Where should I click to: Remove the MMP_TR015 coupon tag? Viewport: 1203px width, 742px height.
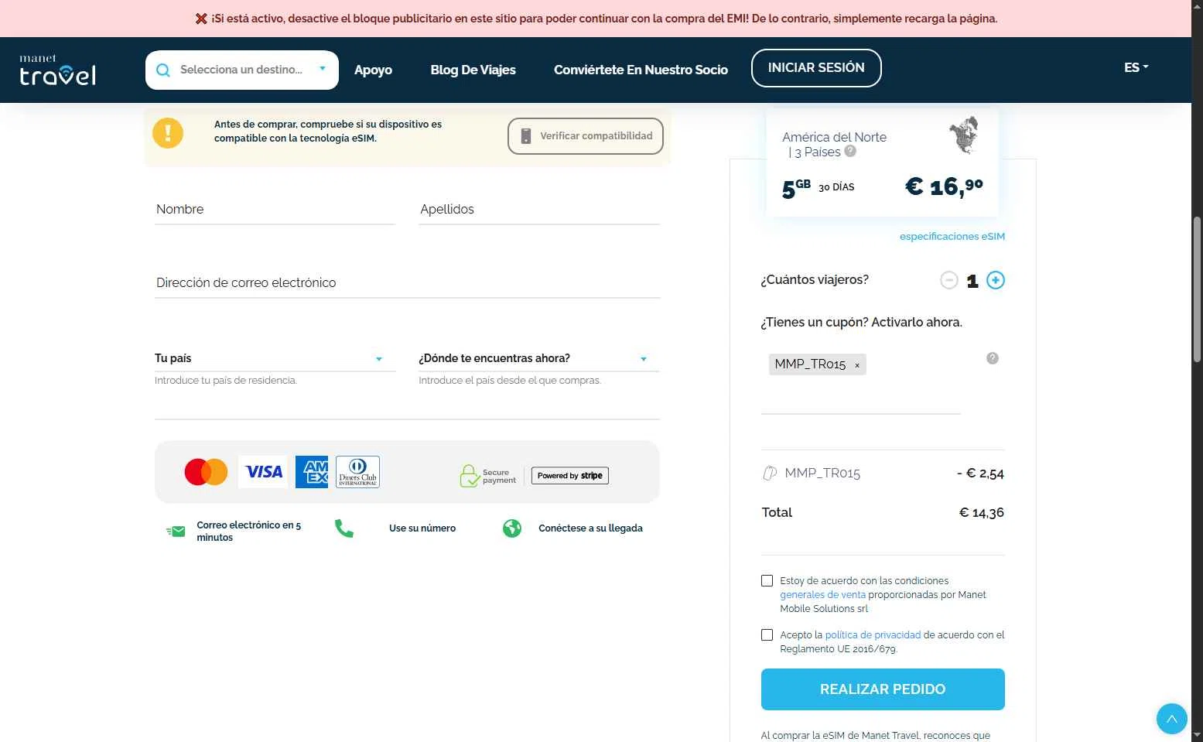point(857,365)
